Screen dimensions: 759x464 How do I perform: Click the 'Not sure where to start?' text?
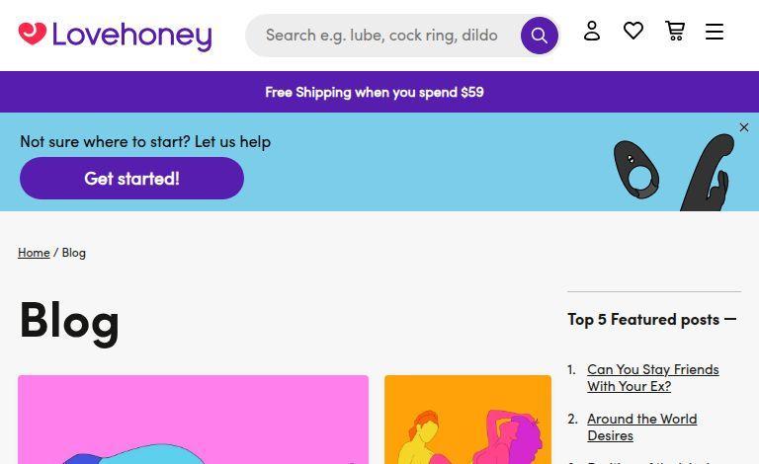(x=145, y=141)
